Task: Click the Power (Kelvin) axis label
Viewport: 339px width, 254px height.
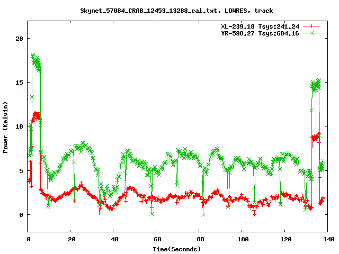Action: coord(5,128)
